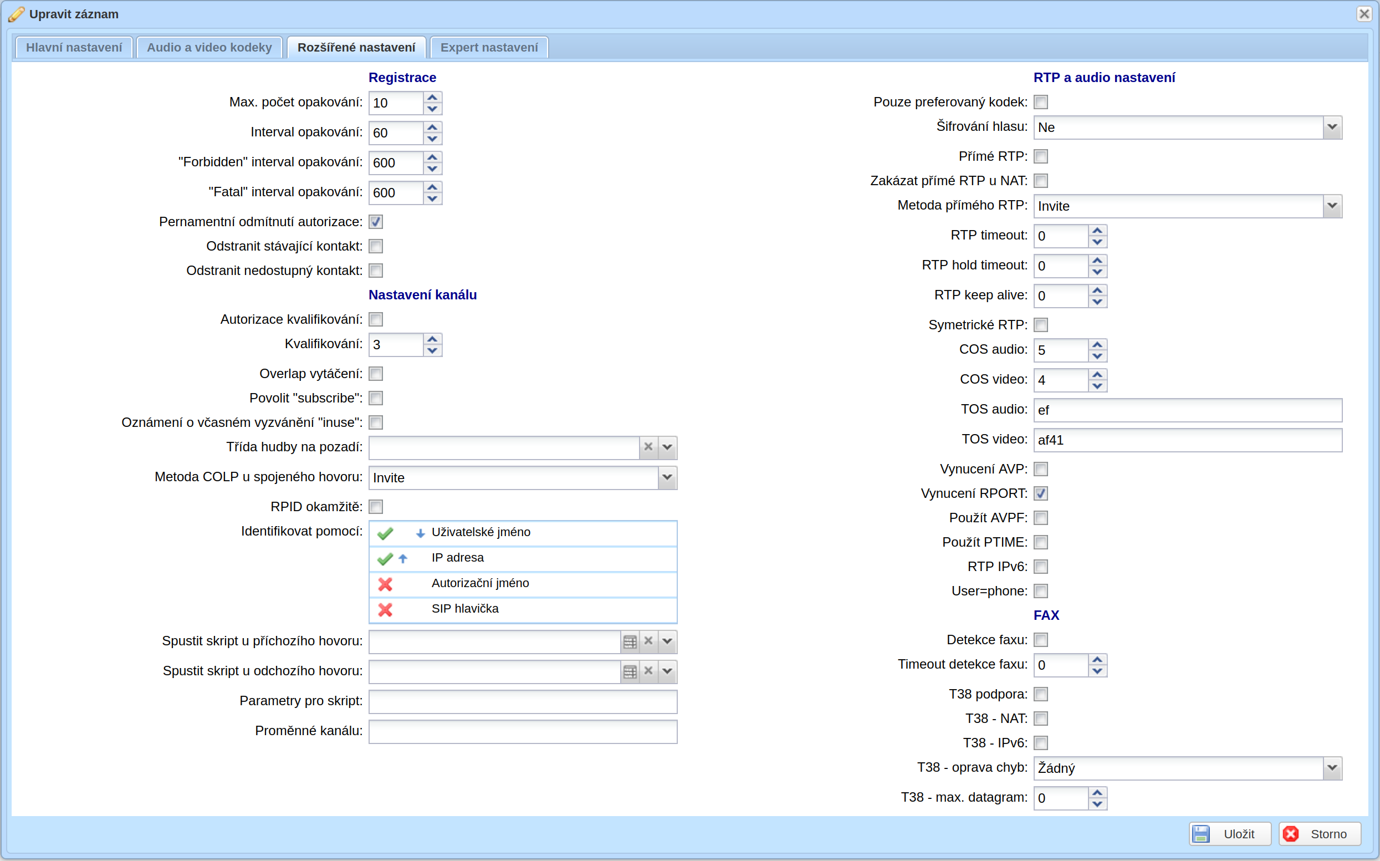
Task: Uncheck Vynucení RPORT
Action: pos(1040,493)
